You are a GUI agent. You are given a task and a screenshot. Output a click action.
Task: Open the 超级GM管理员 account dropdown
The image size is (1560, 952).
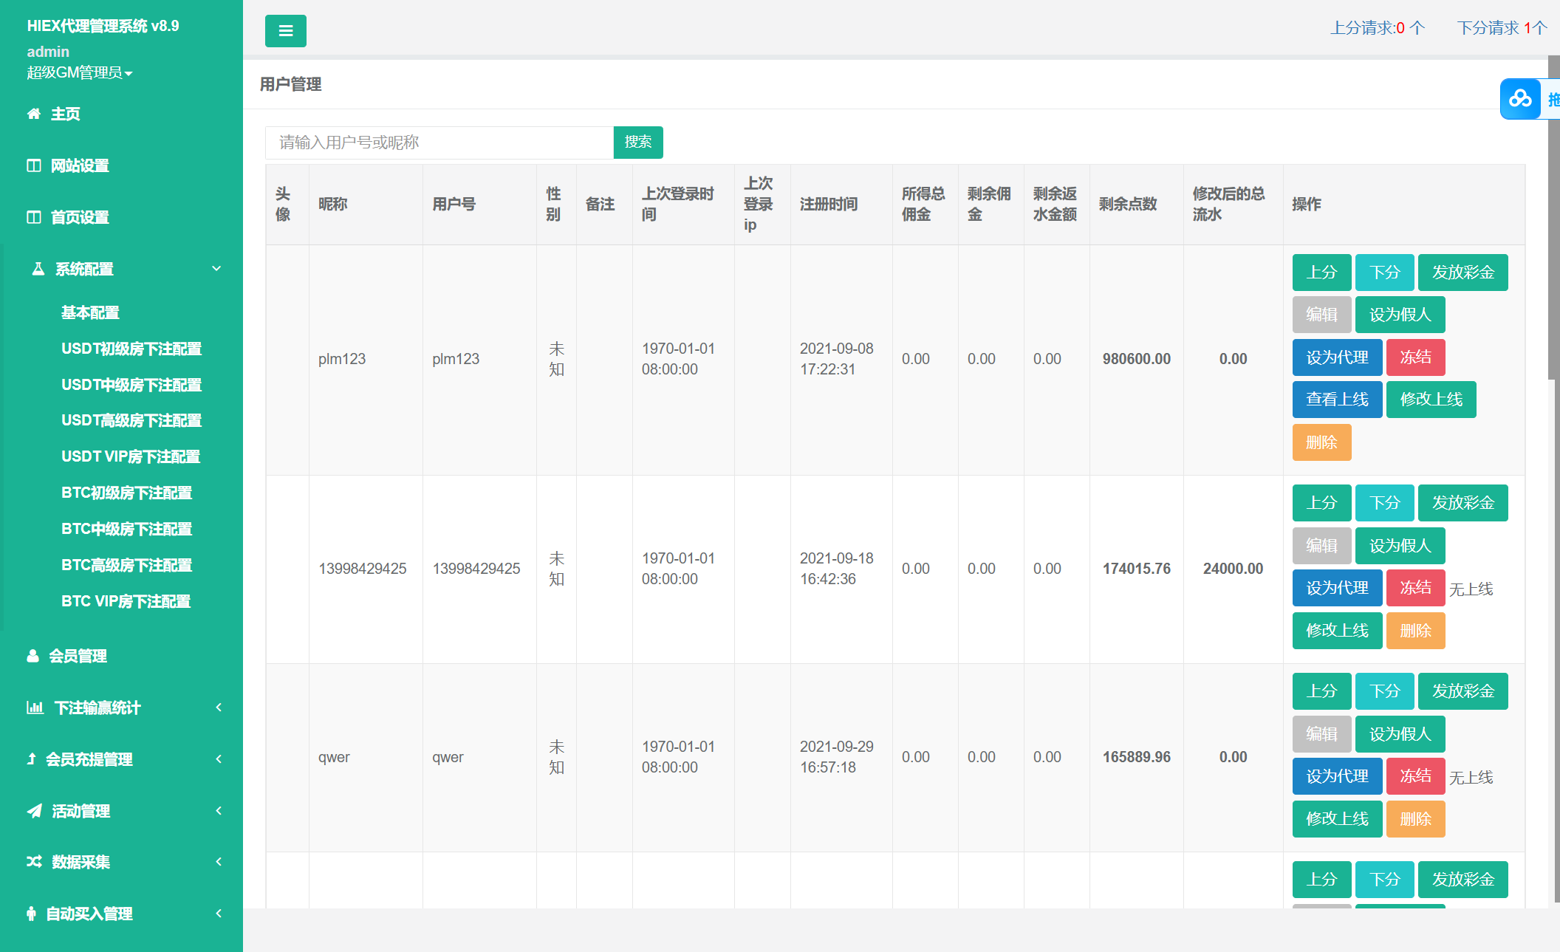pyautogui.click(x=80, y=72)
